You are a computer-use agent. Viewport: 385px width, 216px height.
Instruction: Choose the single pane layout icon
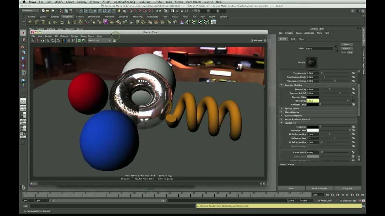[23, 101]
